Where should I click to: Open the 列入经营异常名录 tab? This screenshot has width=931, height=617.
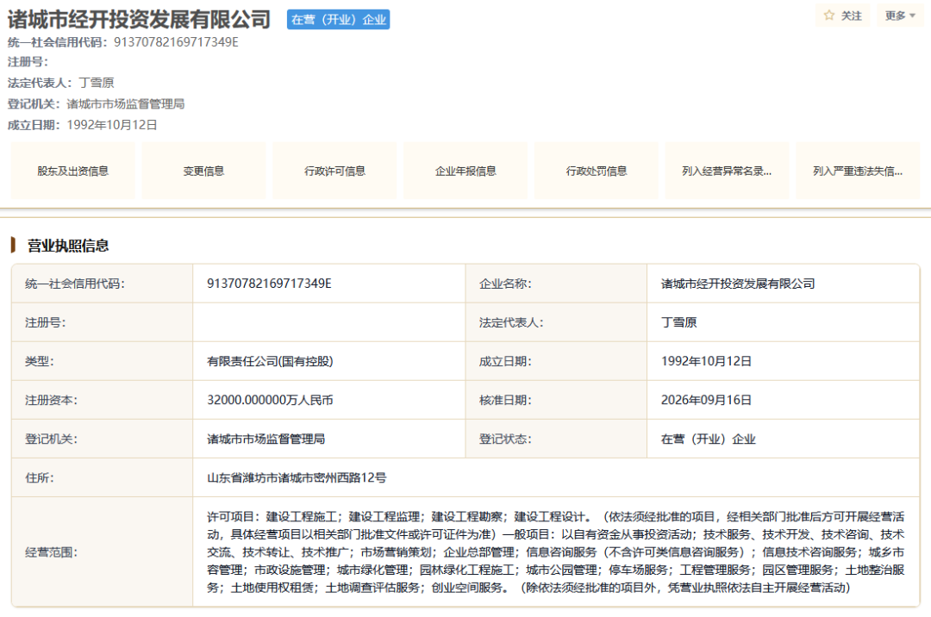[x=727, y=171]
